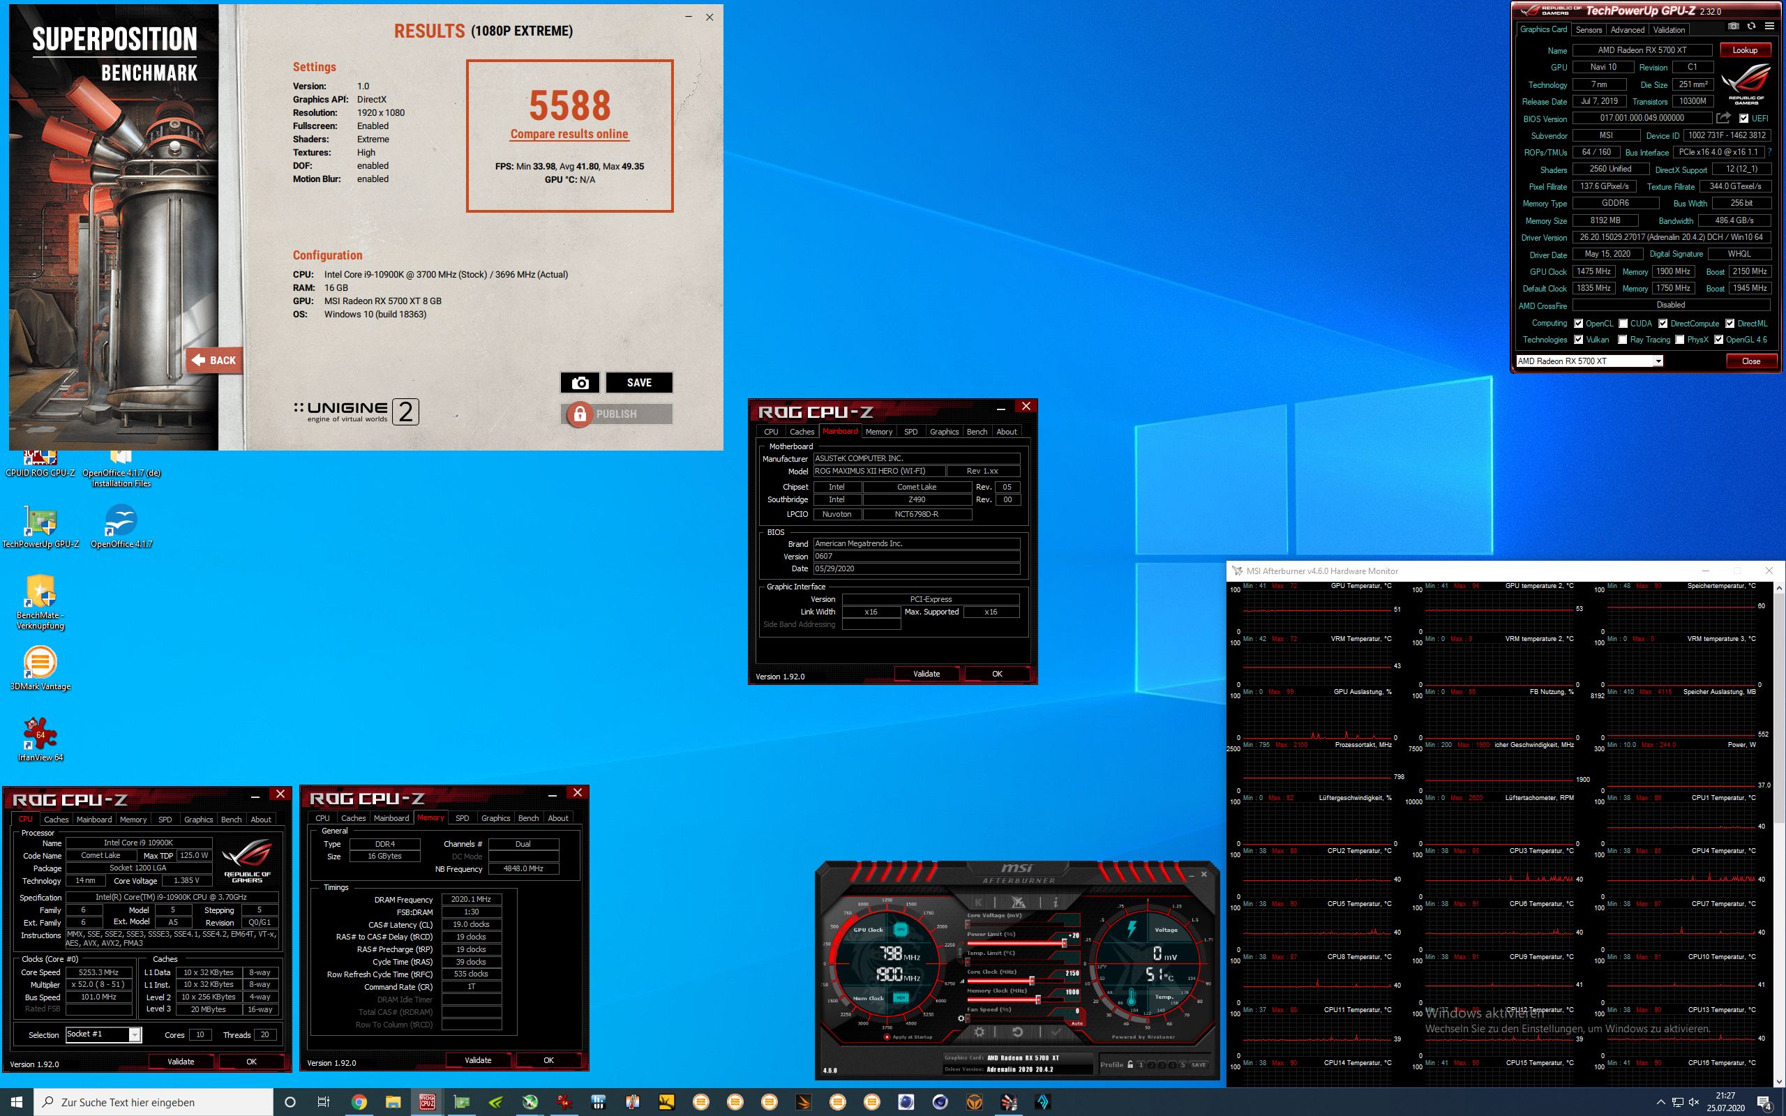The image size is (1786, 1116).
Task: Switch to the Advanced tab in GPU-Z
Action: pyautogui.click(x=1628, y=29)
